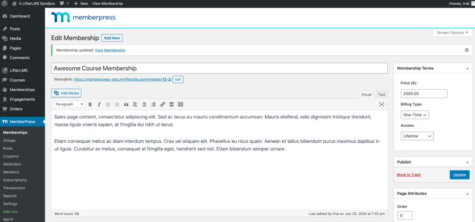Toggle the toolbar (kitchen sink) icon
The width and height of the screenshot is (475, 222).
point(180,104)
